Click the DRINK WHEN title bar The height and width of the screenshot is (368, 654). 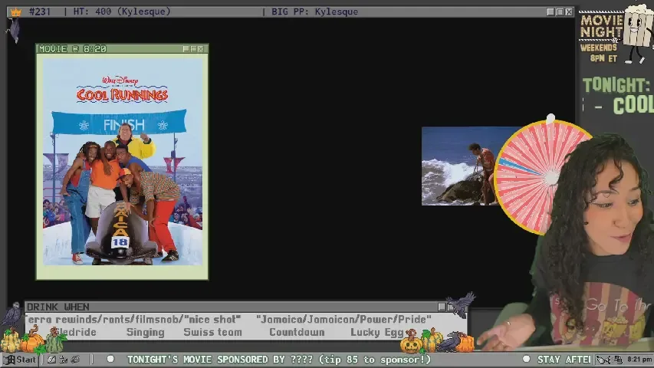pyautogui.click(x=230, y=307)
